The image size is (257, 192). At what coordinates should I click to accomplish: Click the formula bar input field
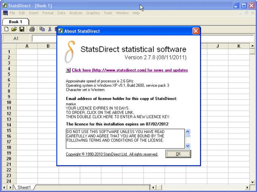pos(143,39)
